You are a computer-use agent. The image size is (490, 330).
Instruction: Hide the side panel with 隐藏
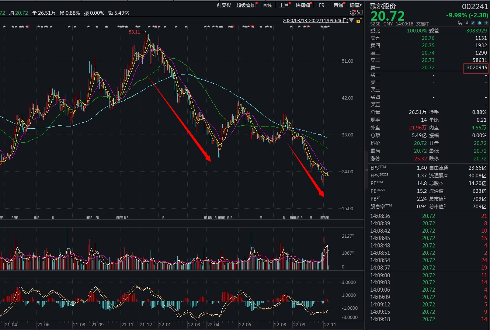point(355,5)
